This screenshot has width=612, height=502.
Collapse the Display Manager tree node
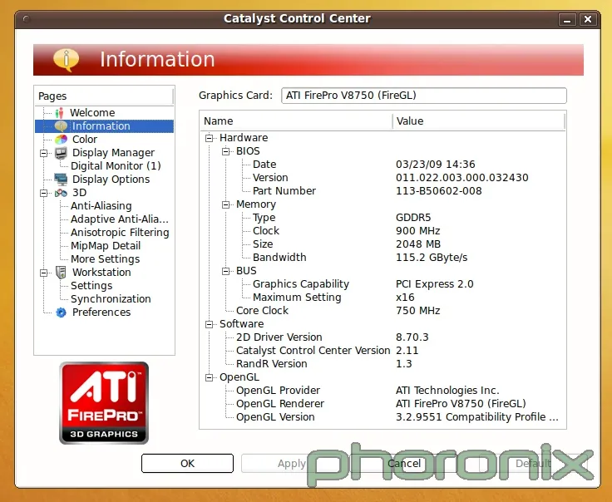click(x=43, y=153)
